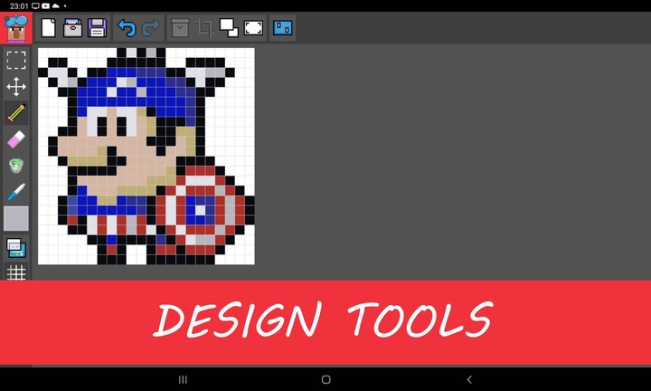Pick the eyedropper color picker tool

coord(16,192)
